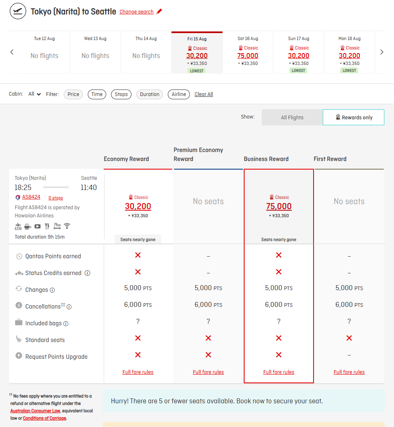This screenshot has height=427, width=394.
Task: Click the A330 aircraft icon
Action: point(18,226)
